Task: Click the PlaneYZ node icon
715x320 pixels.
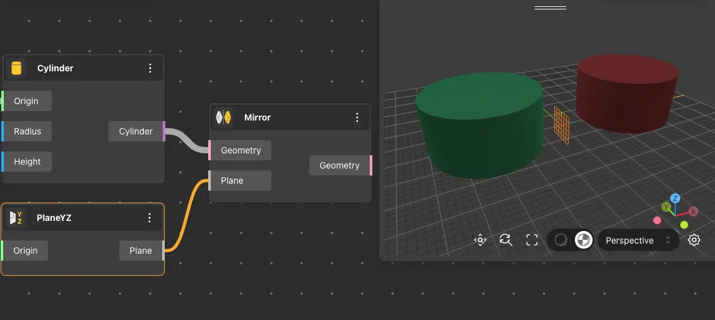Action: pos(16,218)
